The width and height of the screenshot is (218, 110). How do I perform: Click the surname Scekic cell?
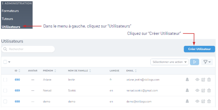click(72, 90)
